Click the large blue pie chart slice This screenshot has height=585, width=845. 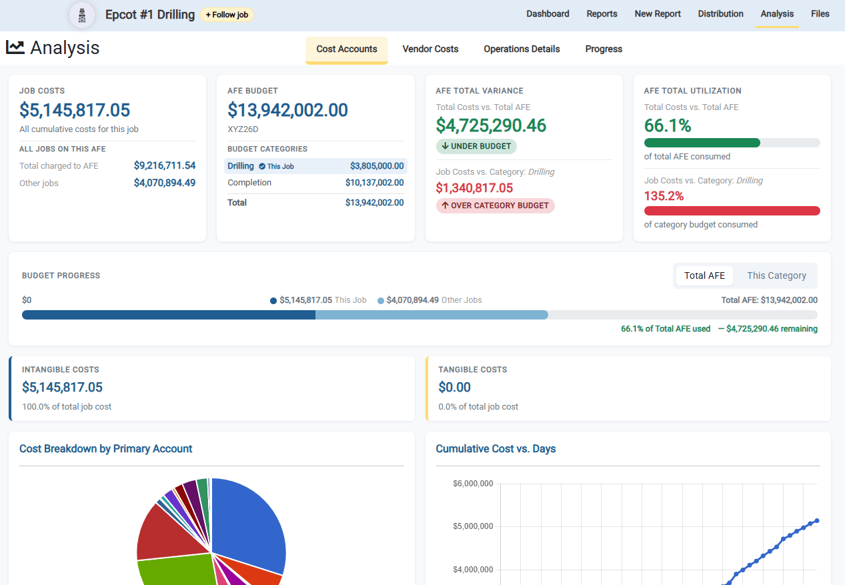(250, 527)
